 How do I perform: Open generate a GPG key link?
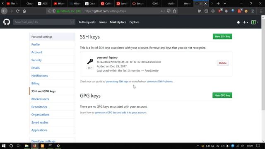pos(120,113)
